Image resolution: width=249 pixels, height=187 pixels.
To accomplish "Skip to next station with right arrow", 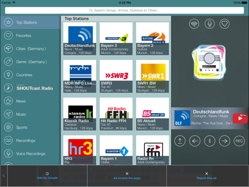I will 224,141.
